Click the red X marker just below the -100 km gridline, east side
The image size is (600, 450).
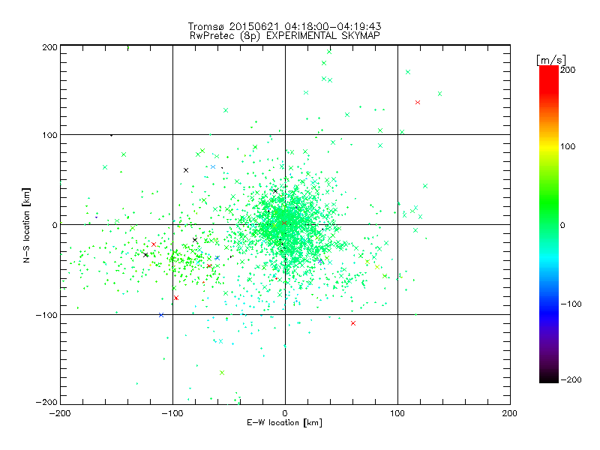click(x=353, y=323)
